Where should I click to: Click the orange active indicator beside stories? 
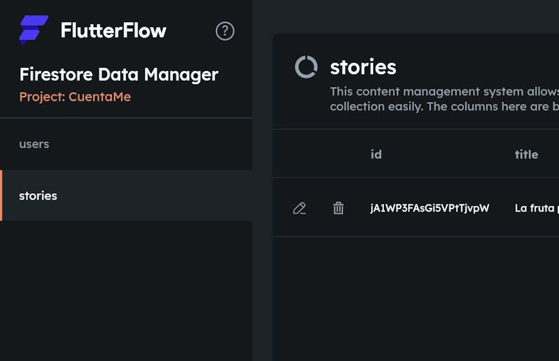(1, 196)
